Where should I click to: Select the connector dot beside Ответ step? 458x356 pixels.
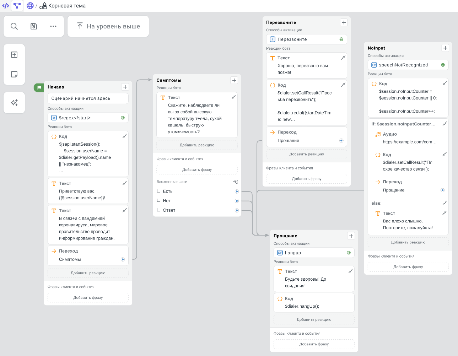[x=237, y=210]
